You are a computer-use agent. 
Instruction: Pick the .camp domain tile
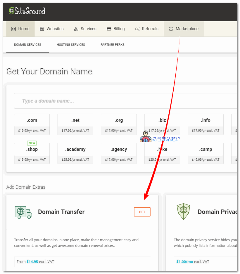tap(206, 153)
